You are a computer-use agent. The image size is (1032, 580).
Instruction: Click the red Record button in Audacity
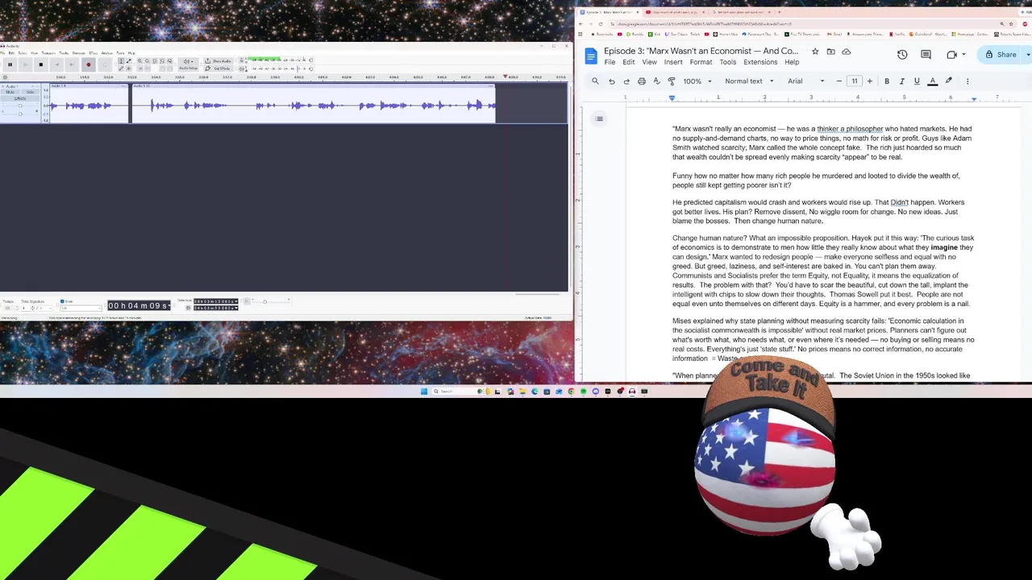click(x=89, y=64)
